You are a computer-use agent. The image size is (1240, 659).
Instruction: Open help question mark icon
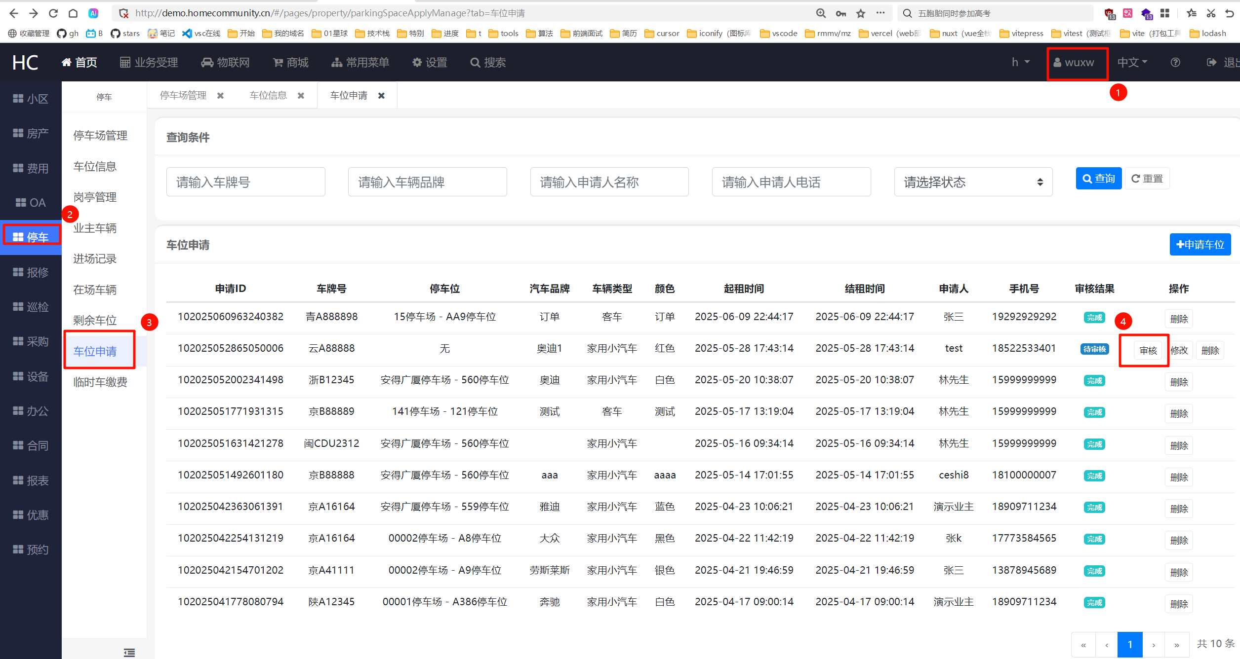(x=1175, y=63)
